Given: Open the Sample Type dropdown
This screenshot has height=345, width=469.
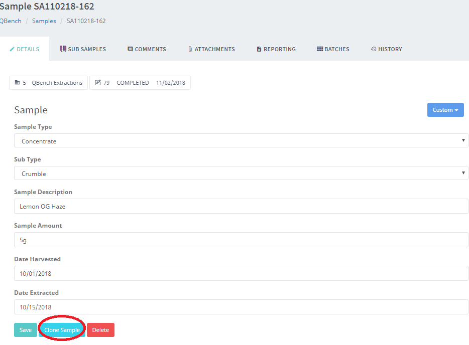Looking at the screenshot, I should pyautogui.click(x=241, y=141).
